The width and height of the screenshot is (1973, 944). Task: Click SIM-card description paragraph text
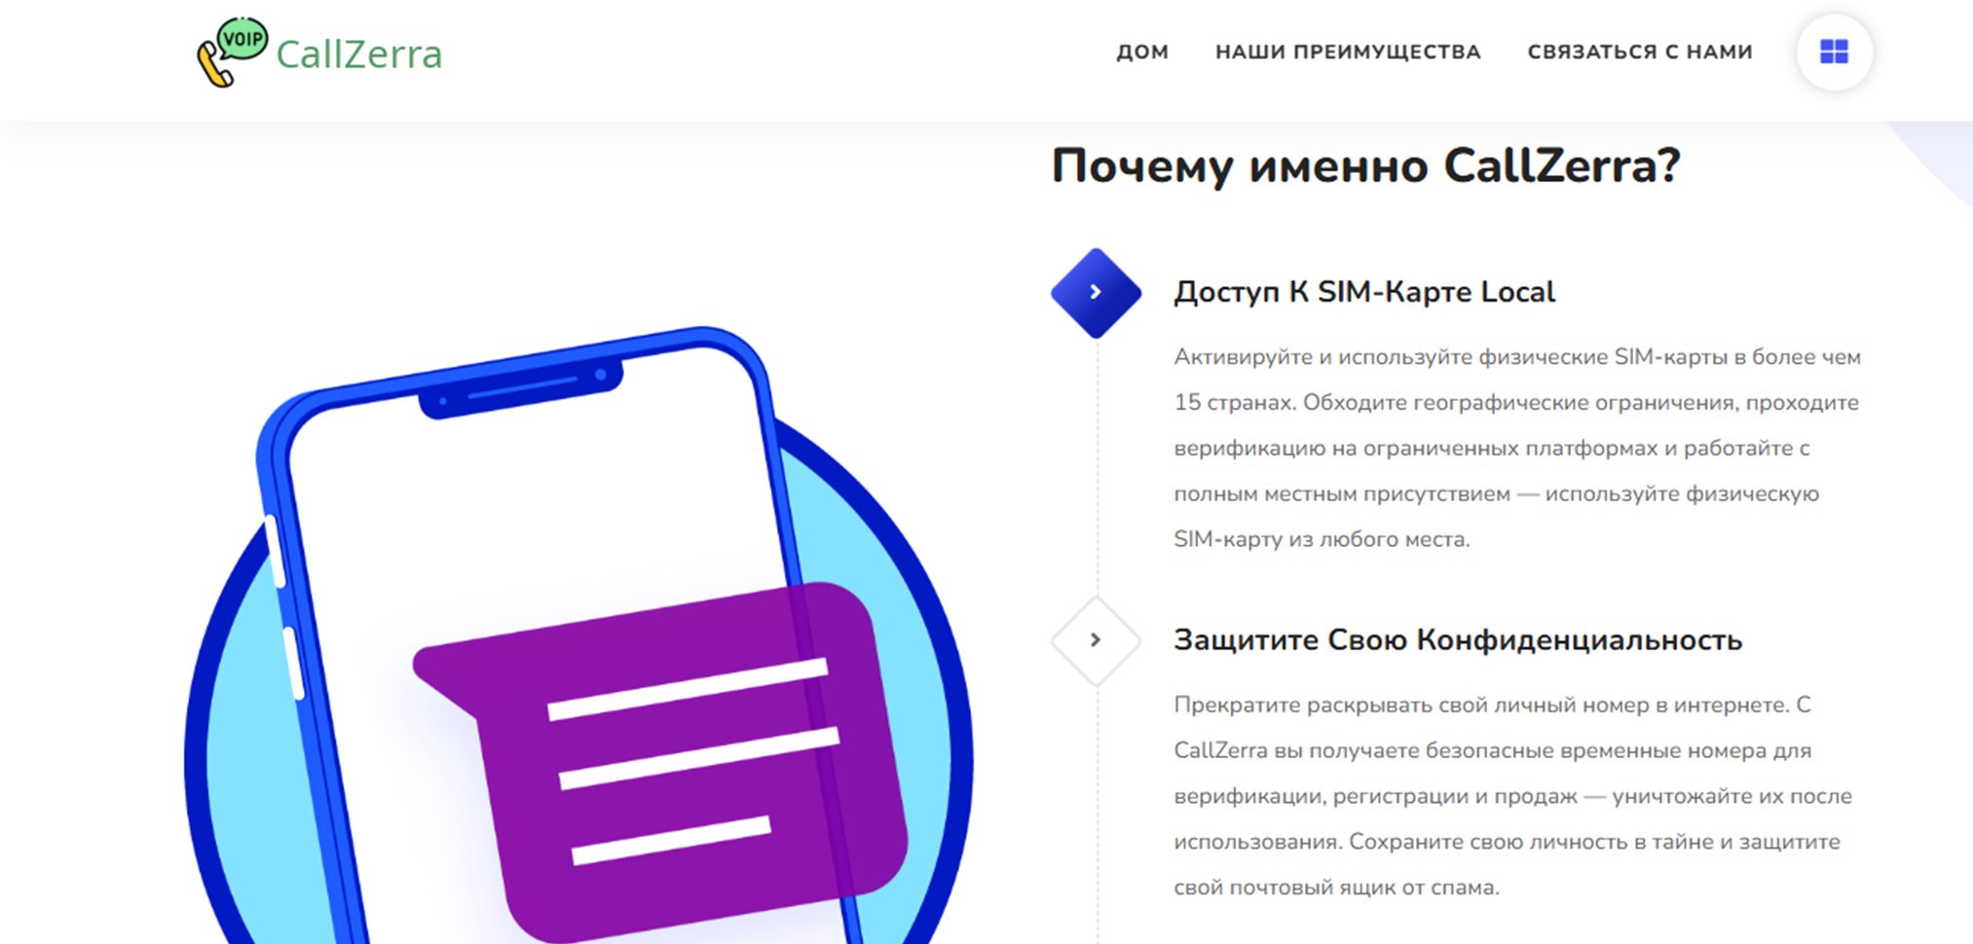click(x=1517, y=448)
